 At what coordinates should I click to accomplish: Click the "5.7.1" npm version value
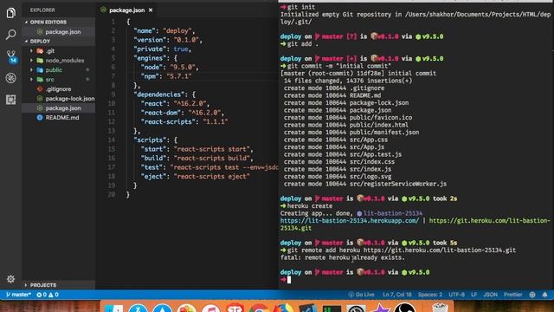[x=179, y=76]
